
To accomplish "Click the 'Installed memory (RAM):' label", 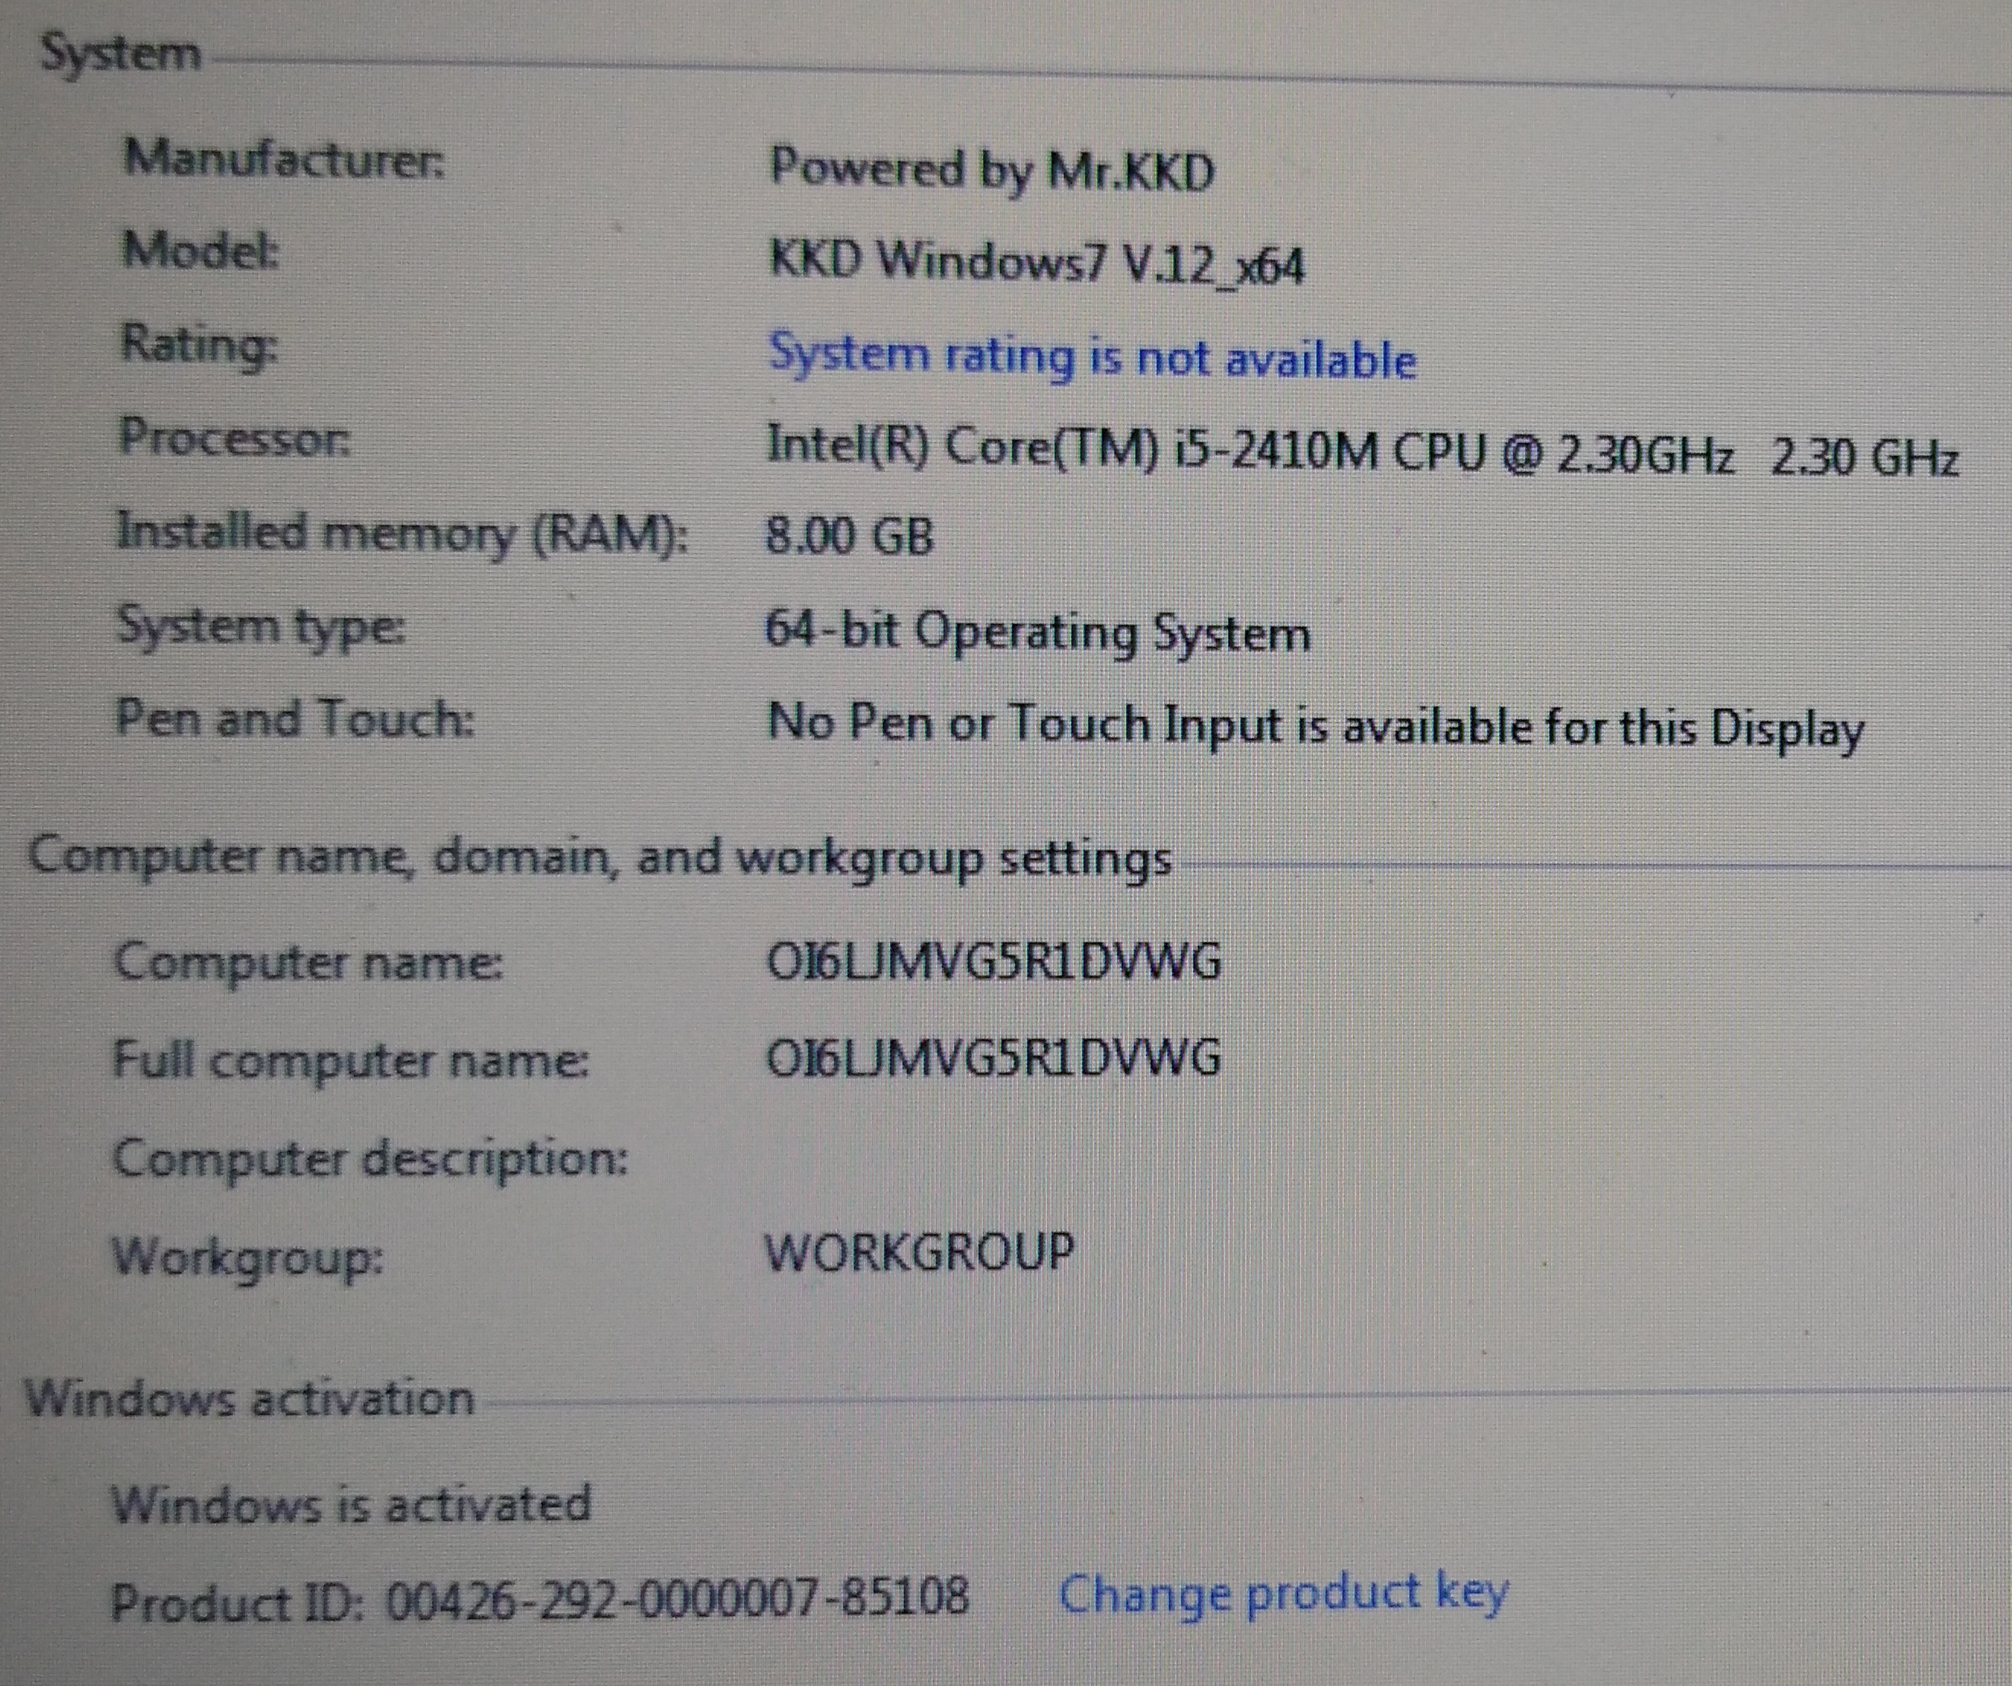I will pos(401,533).
